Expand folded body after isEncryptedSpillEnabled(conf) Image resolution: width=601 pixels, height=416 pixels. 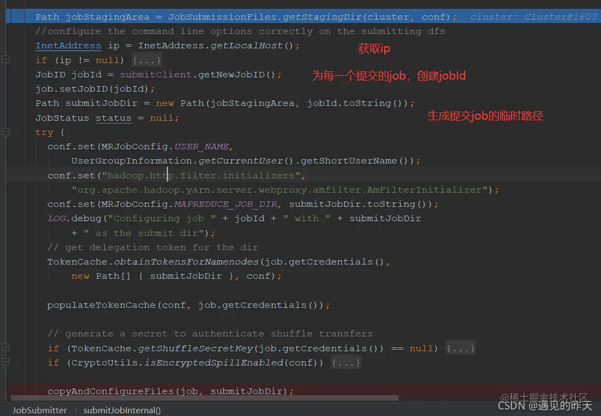tap(346, 363)
